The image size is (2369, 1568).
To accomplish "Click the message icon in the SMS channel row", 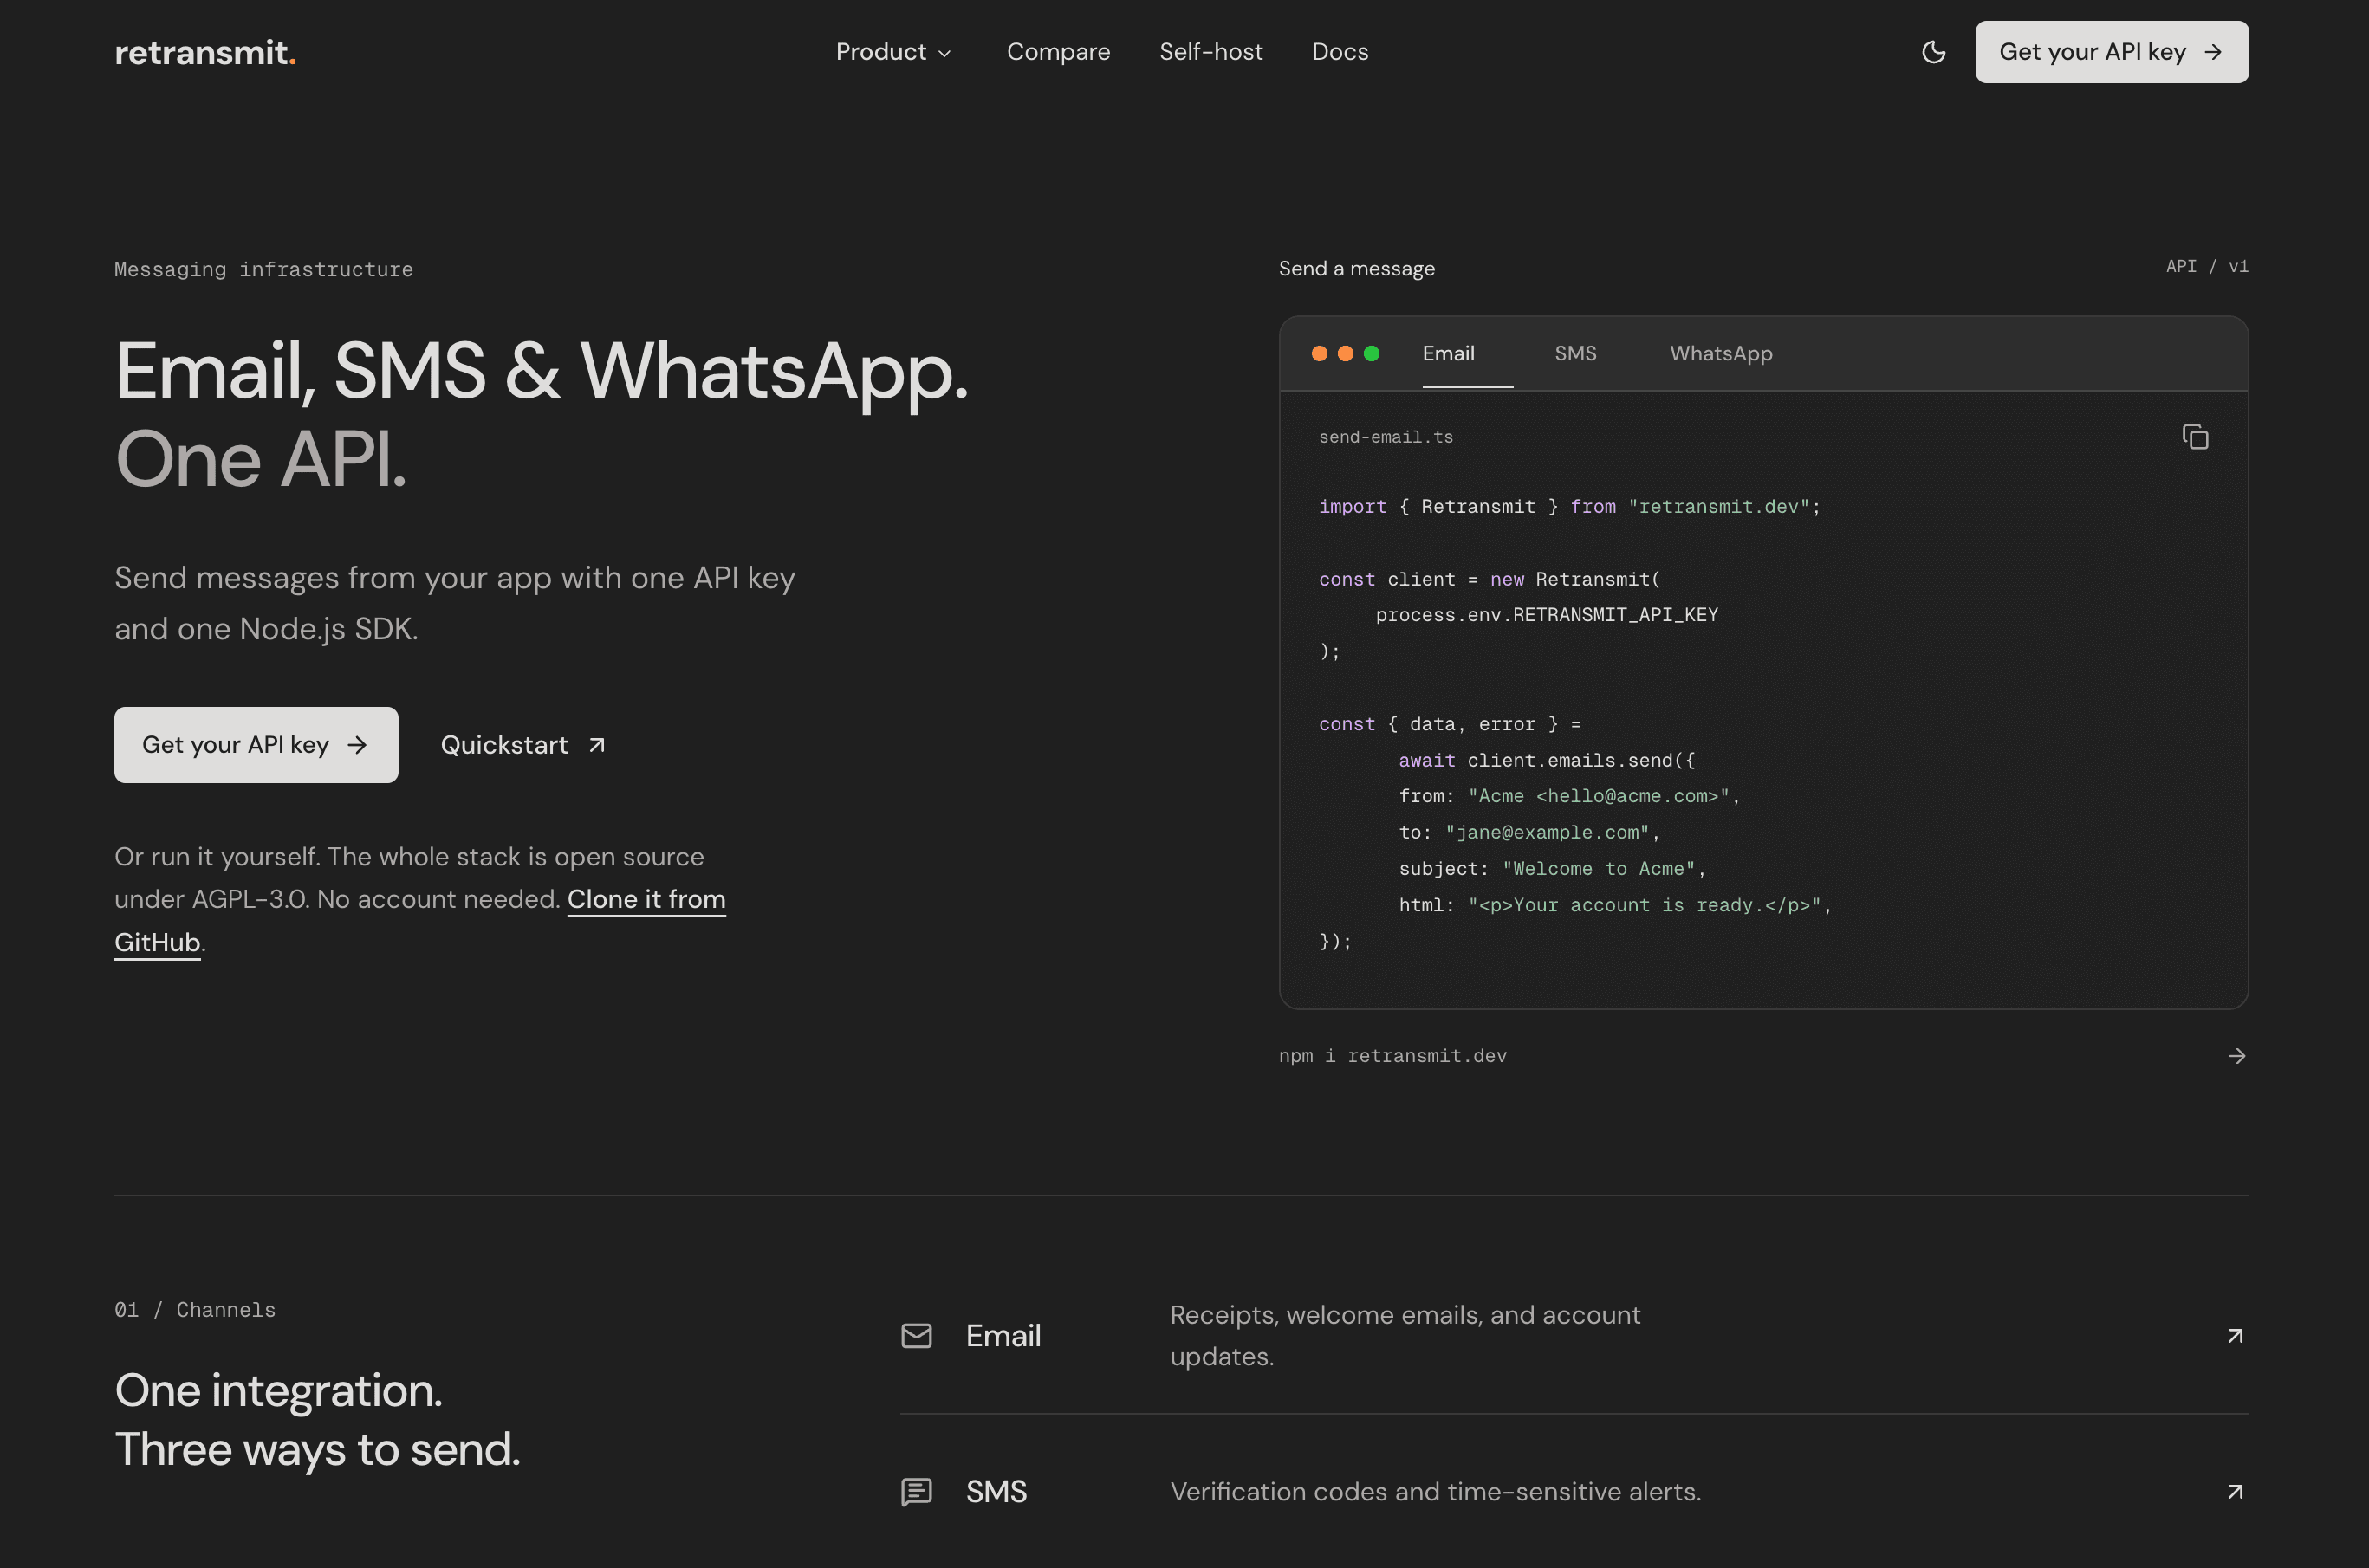I will 916,1492.
